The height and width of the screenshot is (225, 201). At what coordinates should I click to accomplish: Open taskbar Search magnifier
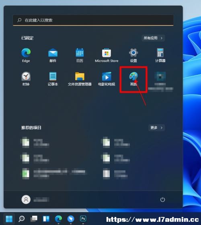[22, 219]
